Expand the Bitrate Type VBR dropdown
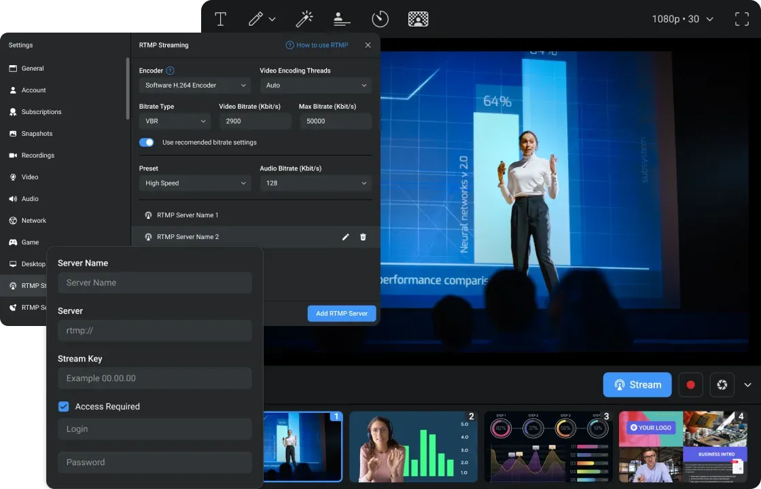 [x=175, y=122]
